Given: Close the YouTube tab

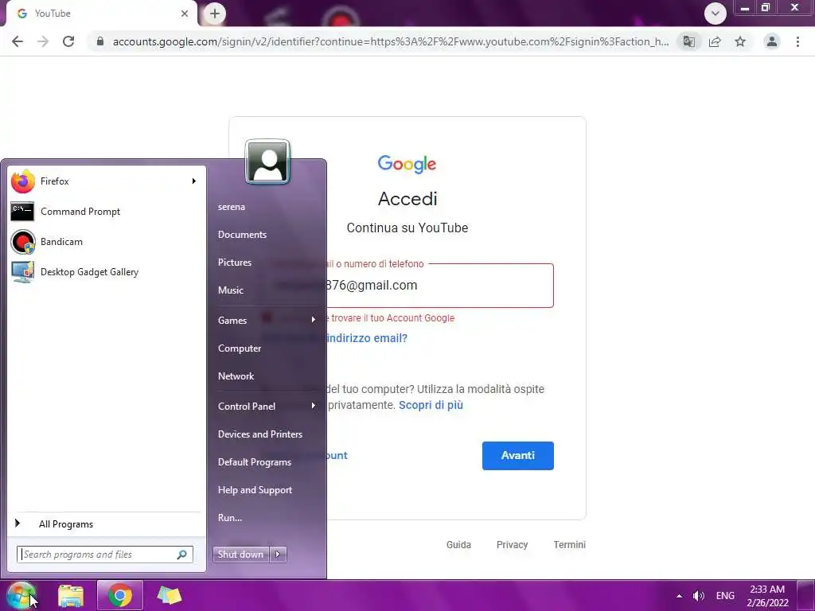Looking at the screenshot, I should (185, 14).
